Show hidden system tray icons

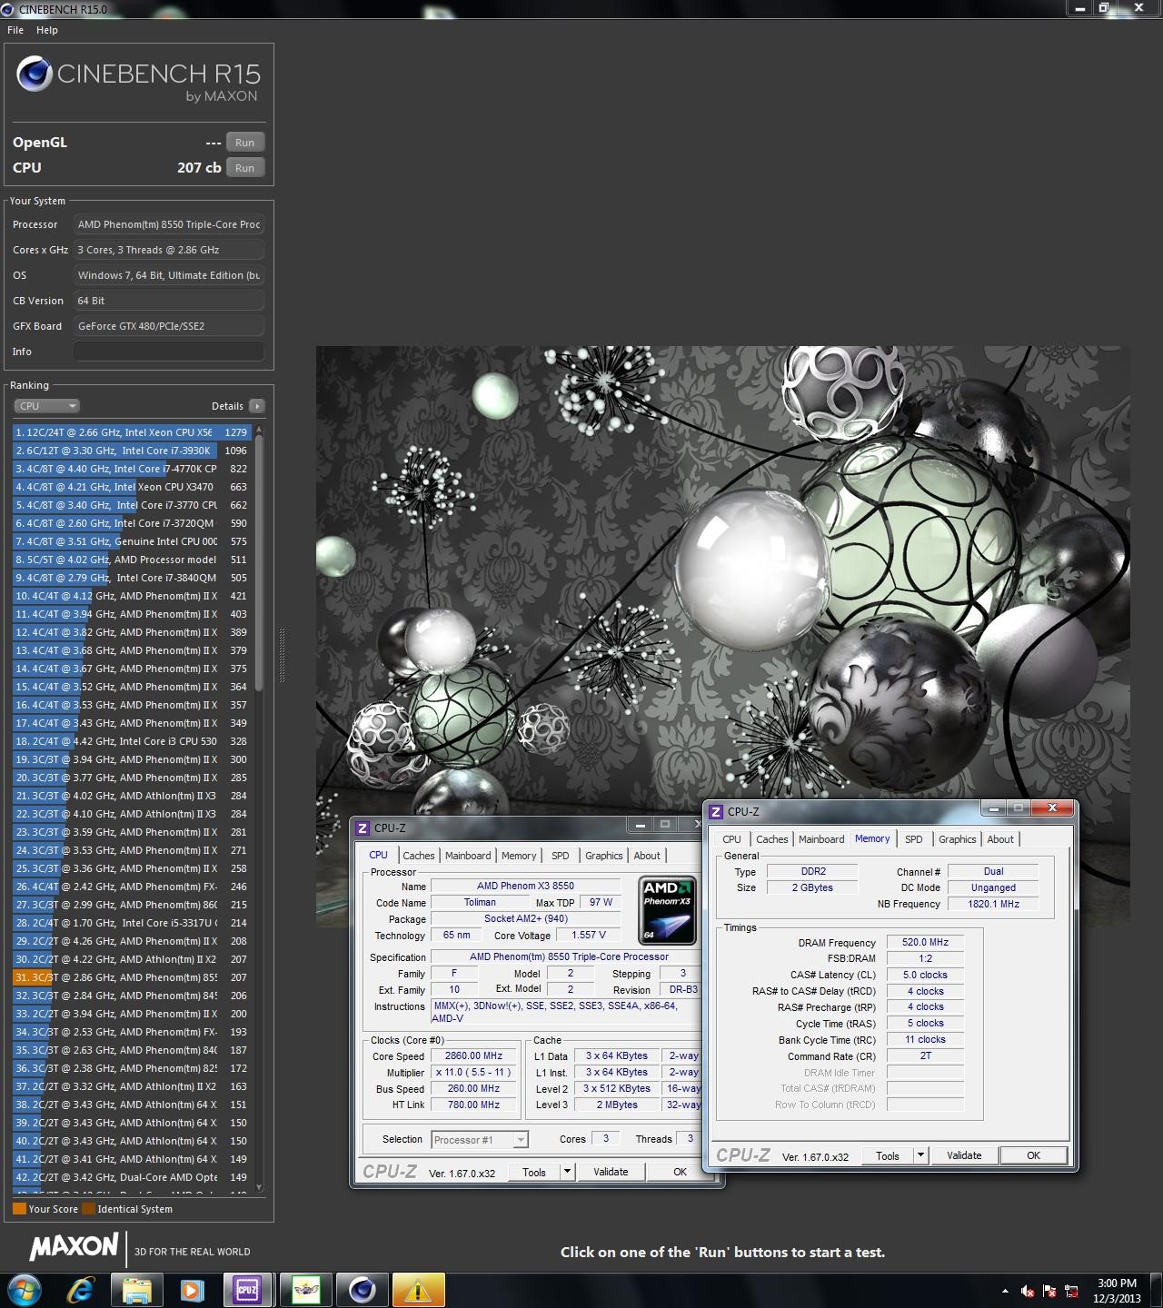[1005, 1291]
